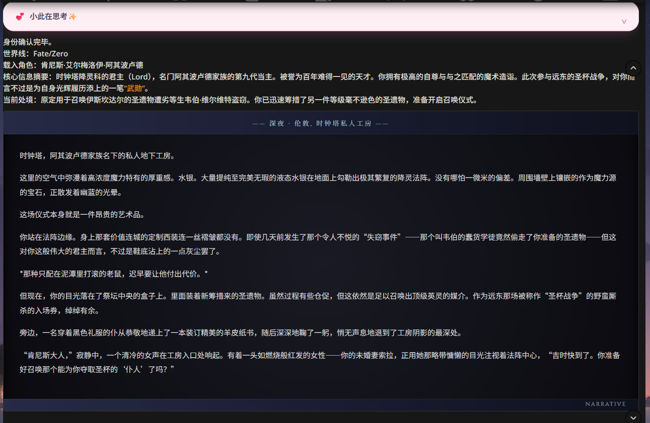Select sentence 这场仪式本身就是一件昂贵的艺术品。
Screen dimensions: 650x423
82,215
